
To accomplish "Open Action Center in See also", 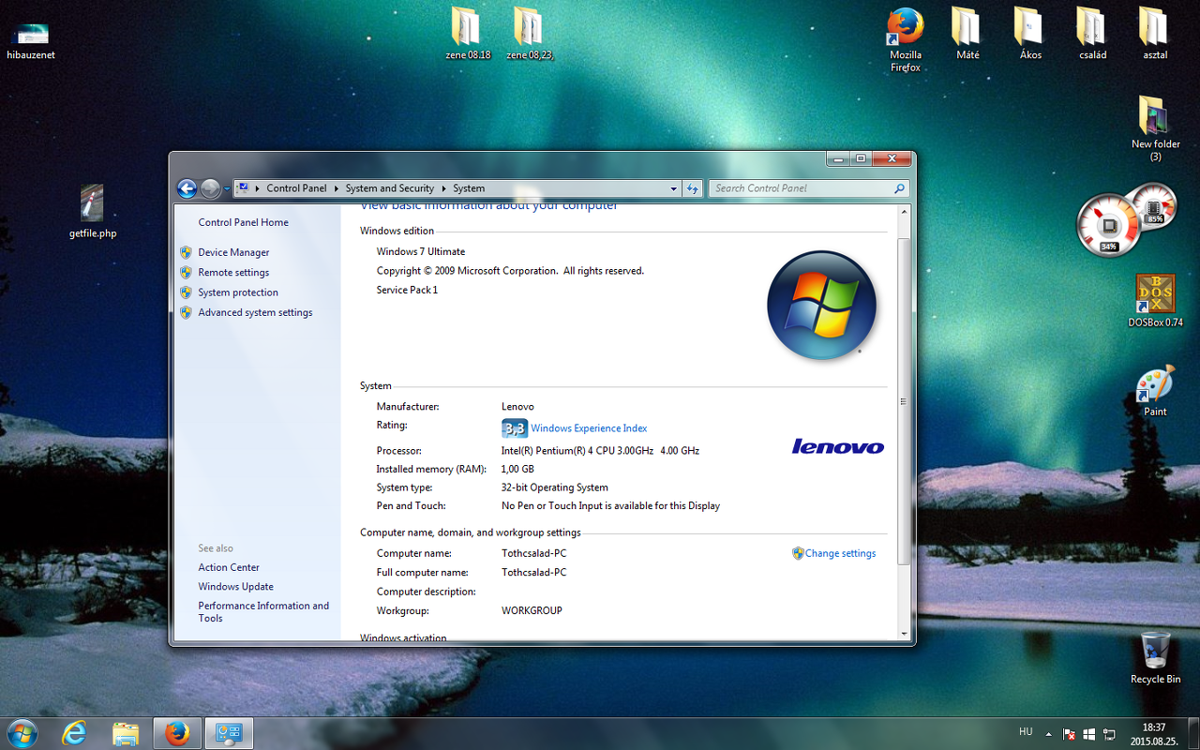I will 229,567.
